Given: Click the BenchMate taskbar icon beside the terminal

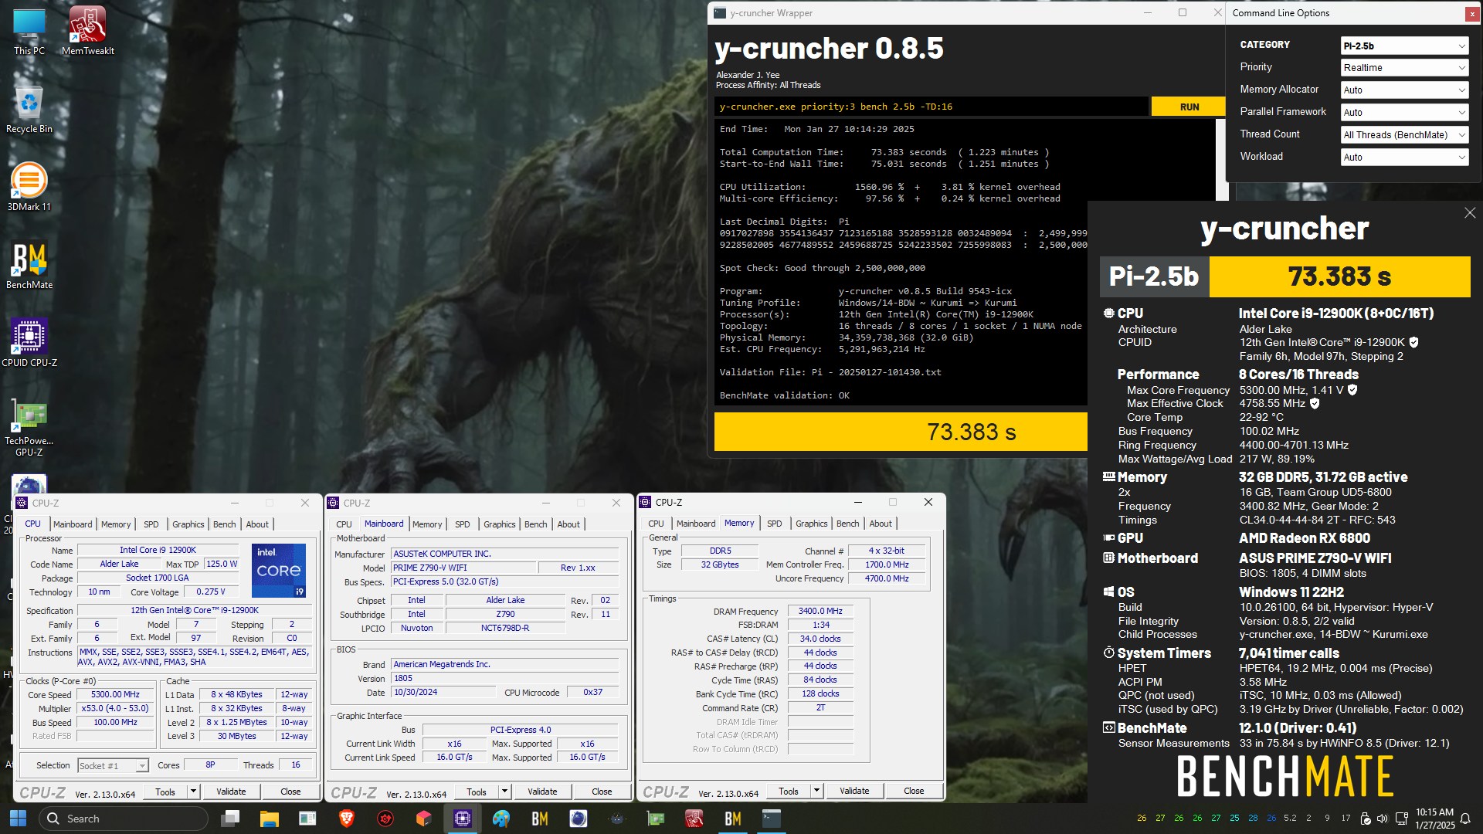Looking at the screenshot, I should tap(733, 819).
